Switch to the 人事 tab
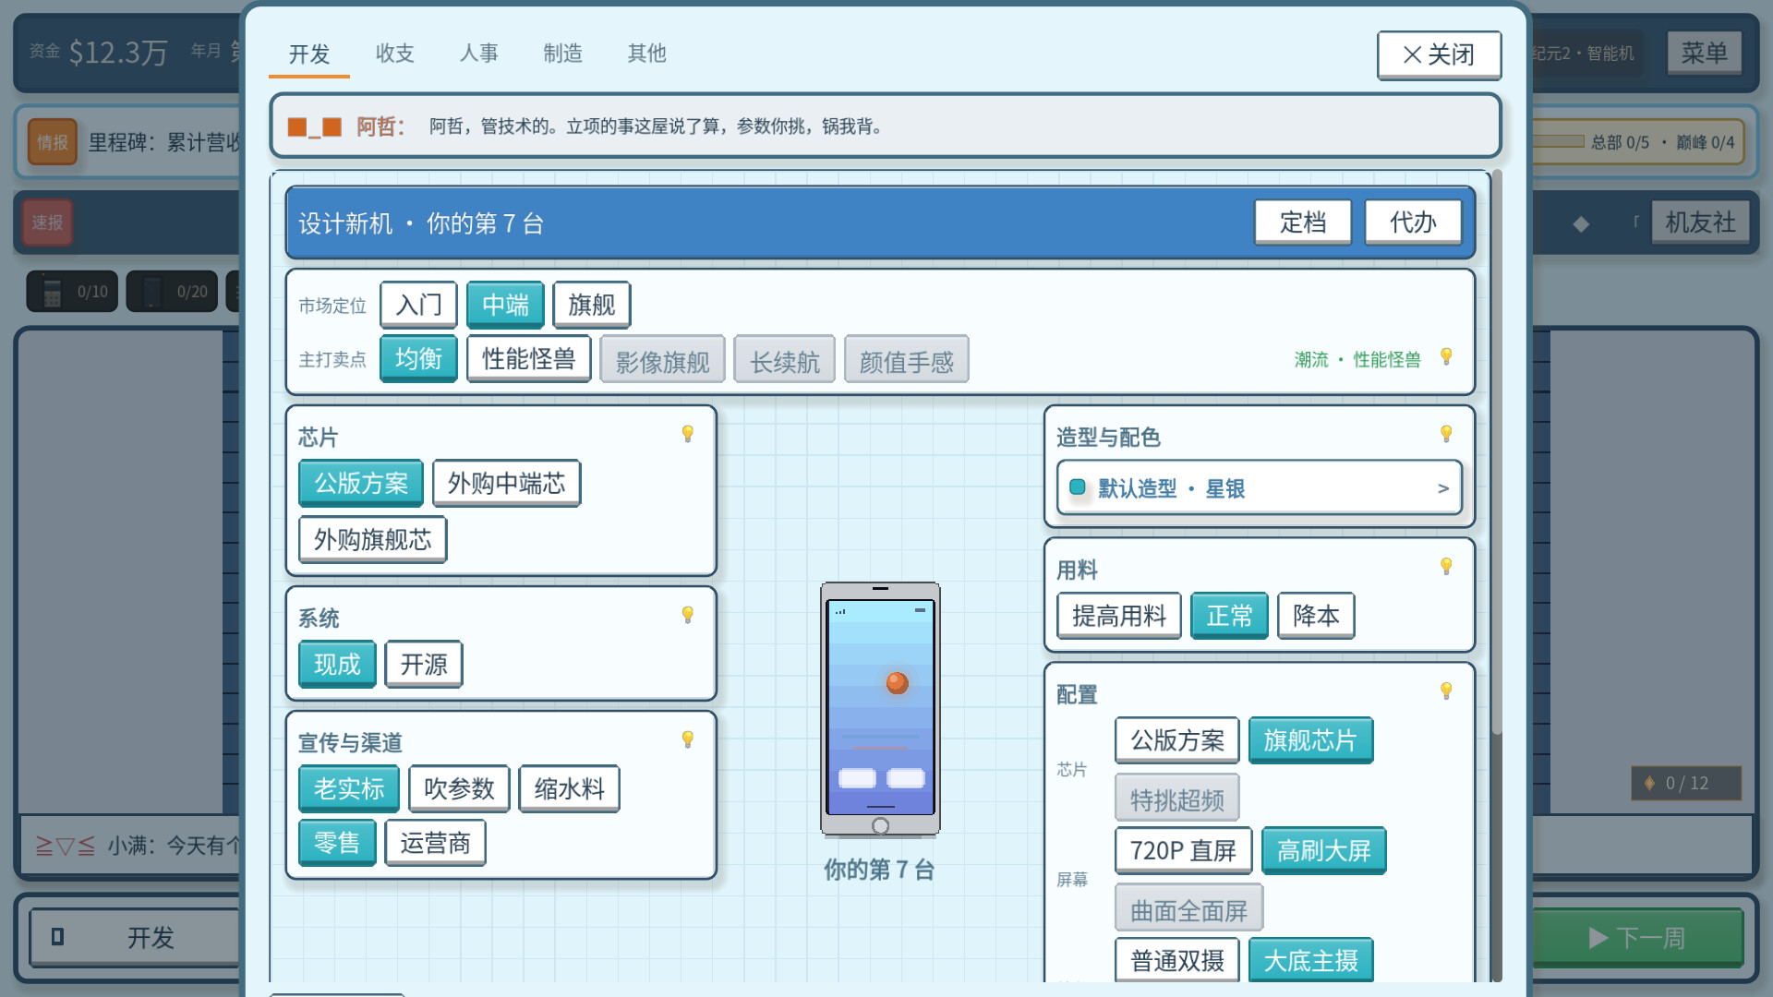1773x997 pixels. click(x=478, y=54)
